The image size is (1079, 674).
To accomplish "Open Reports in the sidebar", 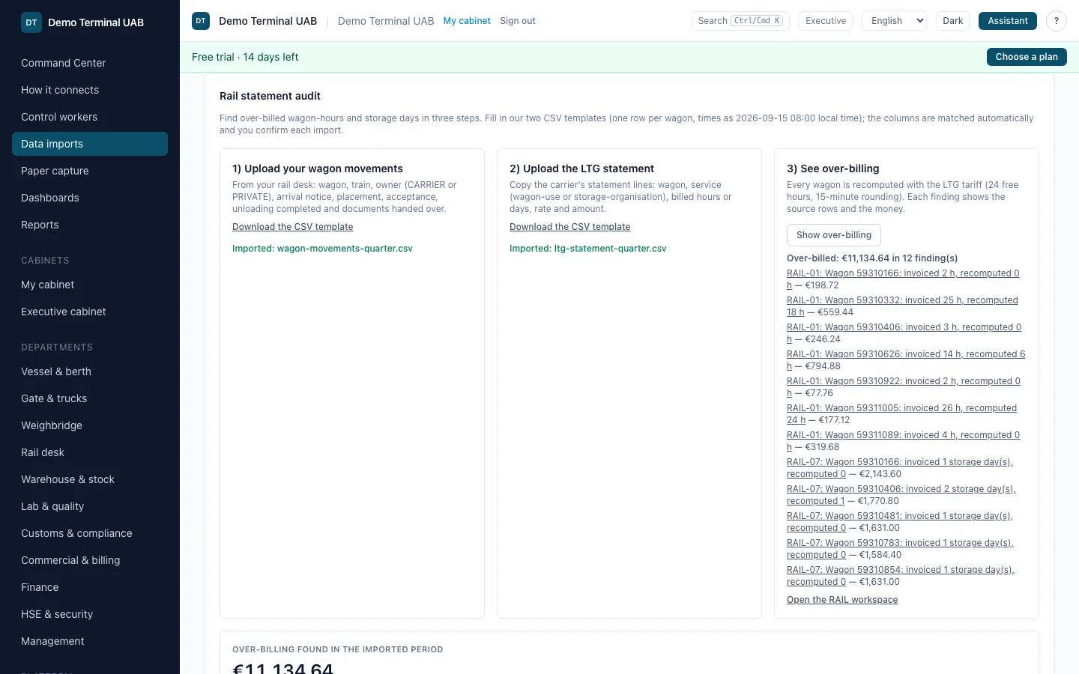I will (90, 225).
